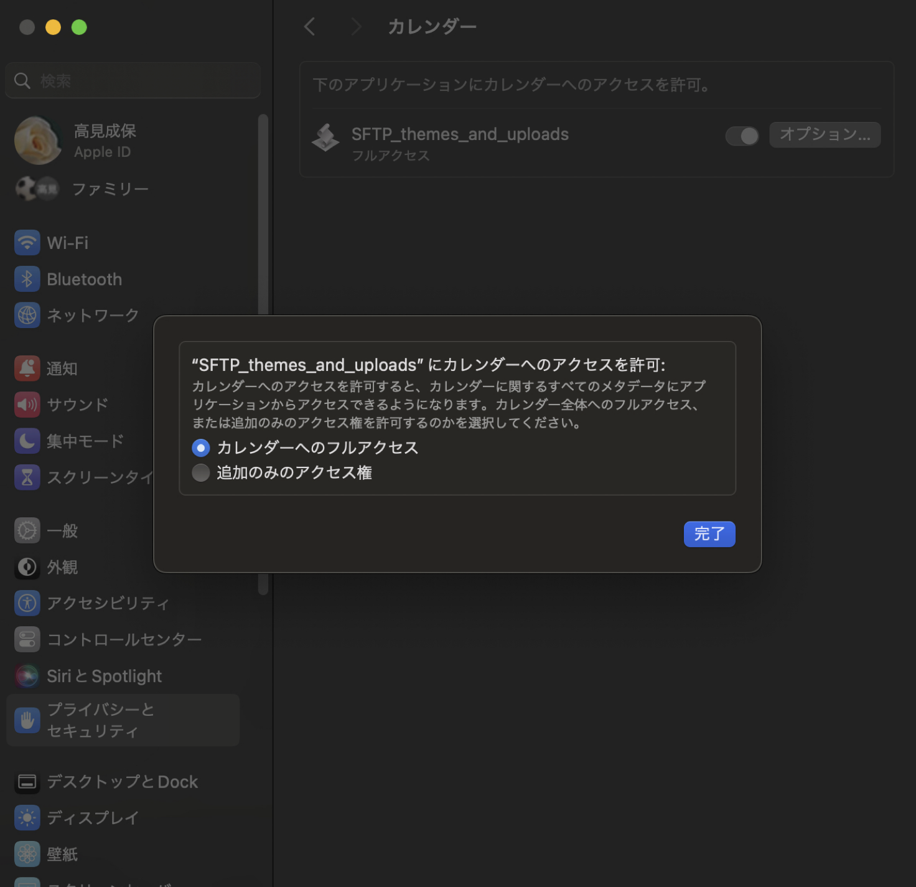Click the Wi-Fi icon in sidebar
This screenshot has height=887, width=916.
click(27, 243)
